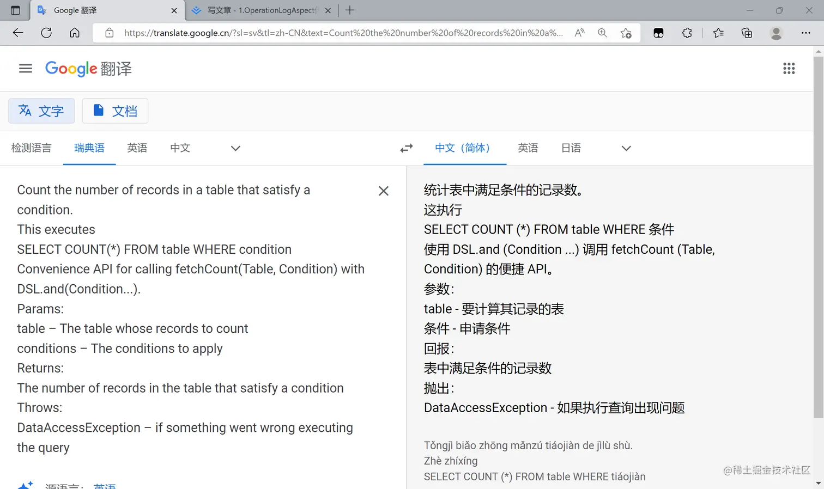Select 中文 as source language

(x=180, y=148)
